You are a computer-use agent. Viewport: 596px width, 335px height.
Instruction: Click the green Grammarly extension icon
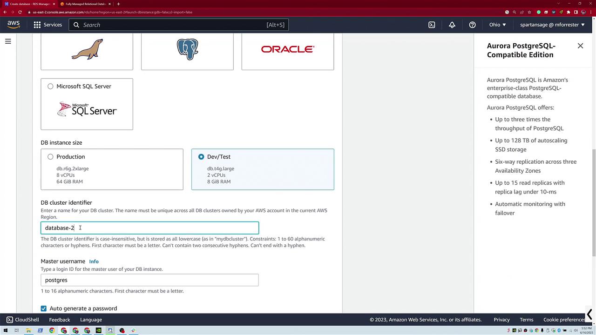(539, 12)
